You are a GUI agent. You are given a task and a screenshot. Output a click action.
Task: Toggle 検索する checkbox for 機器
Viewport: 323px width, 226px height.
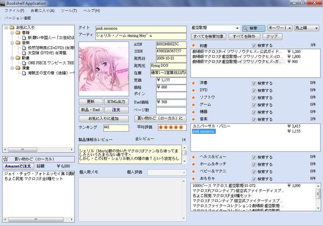[254, 112]
